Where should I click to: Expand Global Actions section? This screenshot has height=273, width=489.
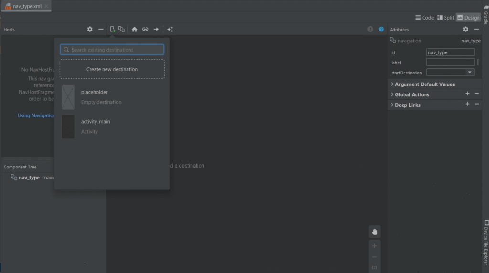pos(392,94)
